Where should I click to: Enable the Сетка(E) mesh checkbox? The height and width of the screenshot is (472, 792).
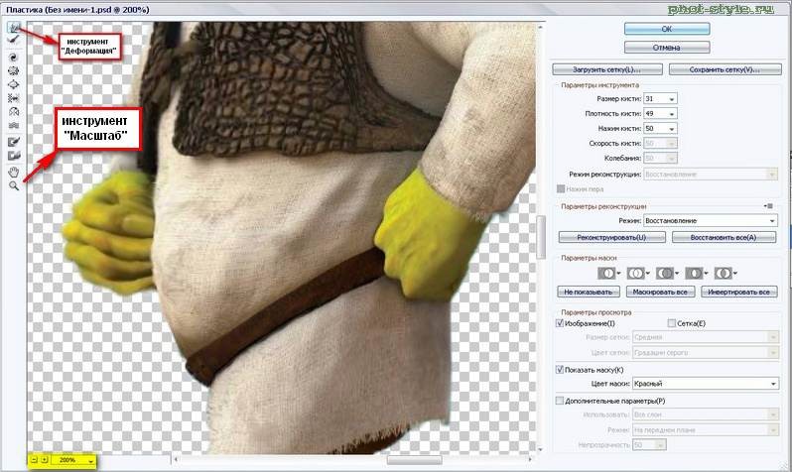coord(671,323)
